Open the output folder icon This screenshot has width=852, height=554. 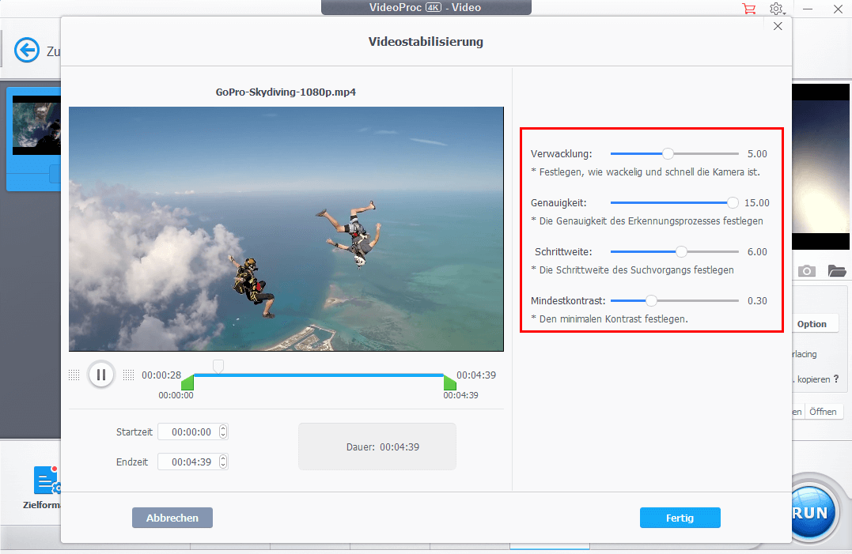836,271
